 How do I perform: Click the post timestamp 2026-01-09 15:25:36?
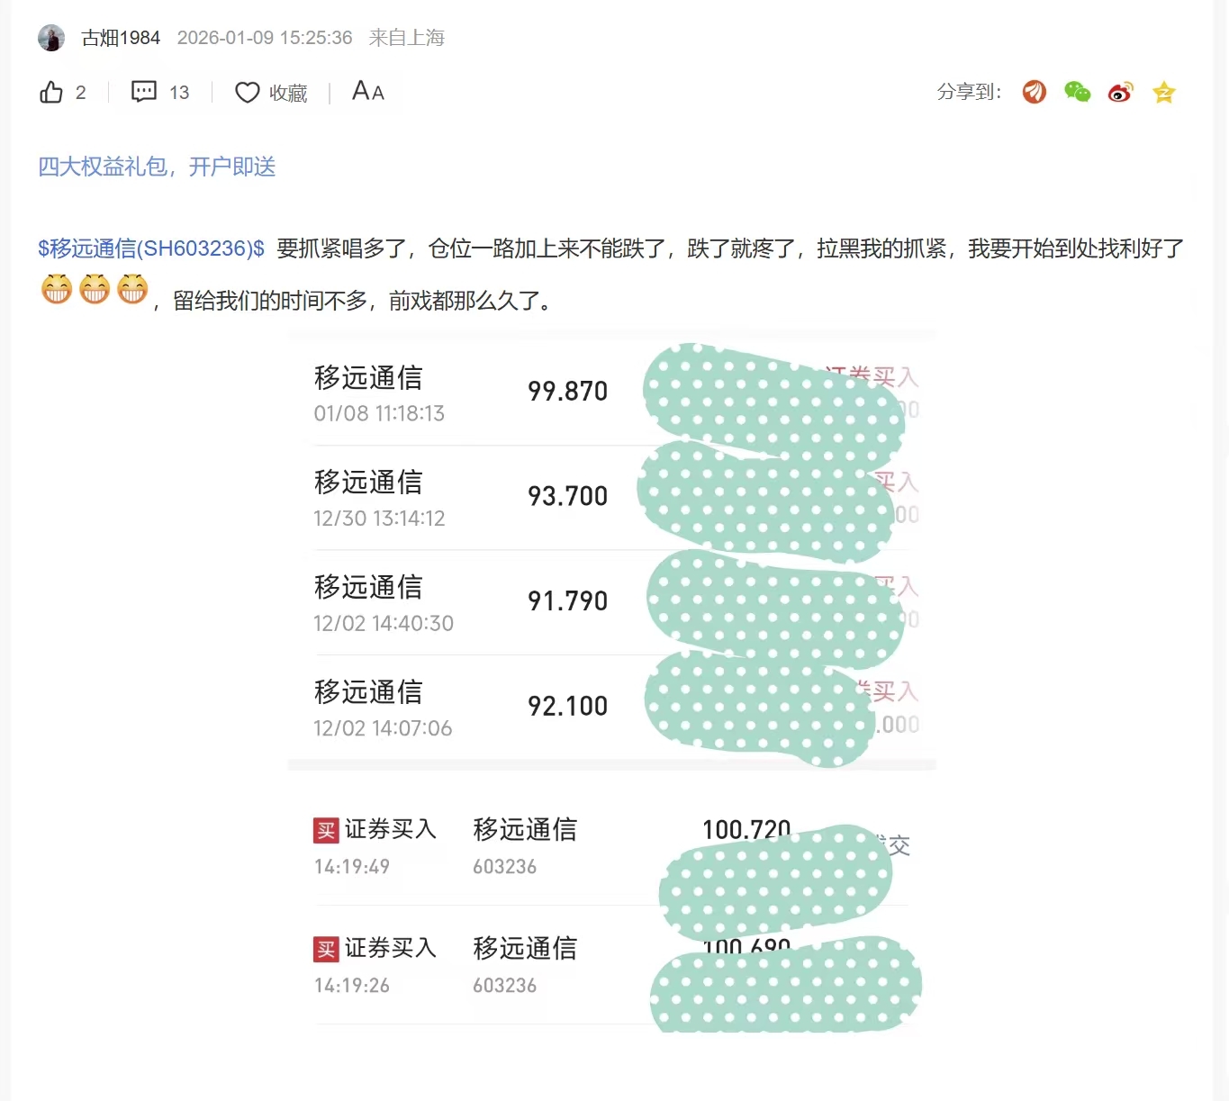point(265,38)
